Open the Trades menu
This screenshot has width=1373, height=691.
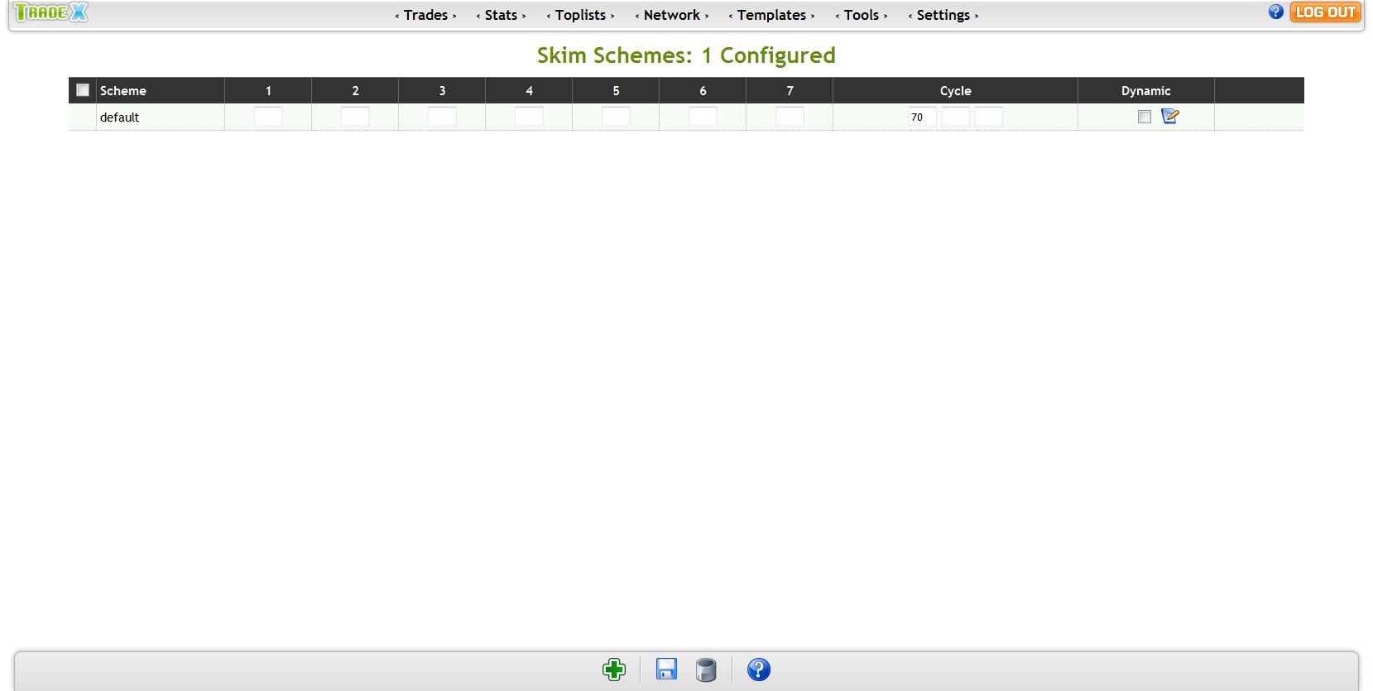tap(425, 15)
